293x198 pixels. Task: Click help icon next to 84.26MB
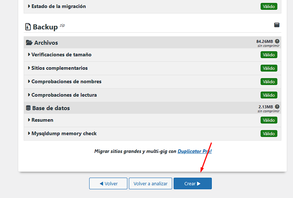pos(277,41)
